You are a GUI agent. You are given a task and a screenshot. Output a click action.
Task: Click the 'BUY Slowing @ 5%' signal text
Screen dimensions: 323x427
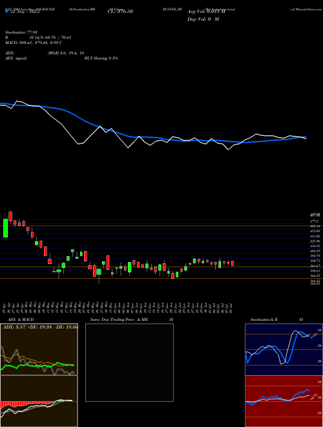coord(101,58)
